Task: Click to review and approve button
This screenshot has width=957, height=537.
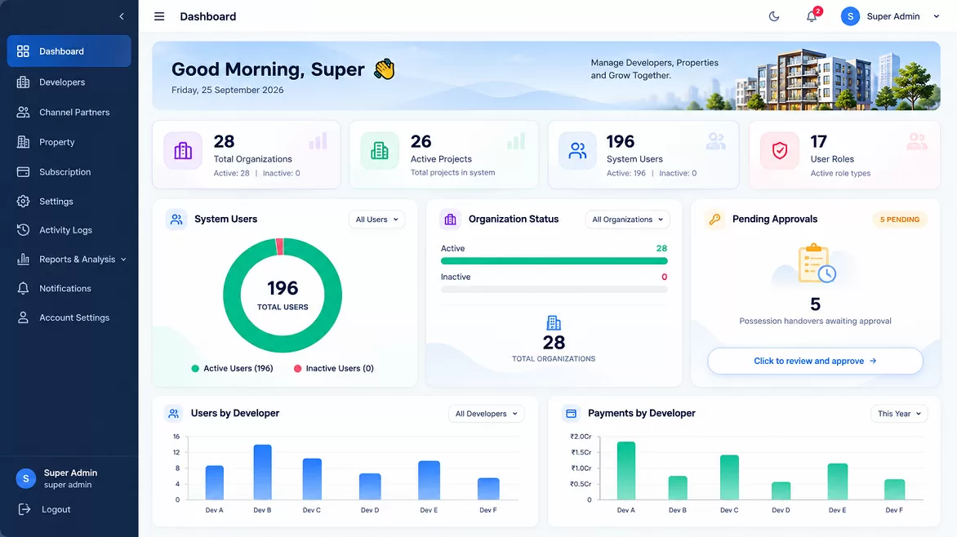Action: pyautogui.click(x=816, y=362)
